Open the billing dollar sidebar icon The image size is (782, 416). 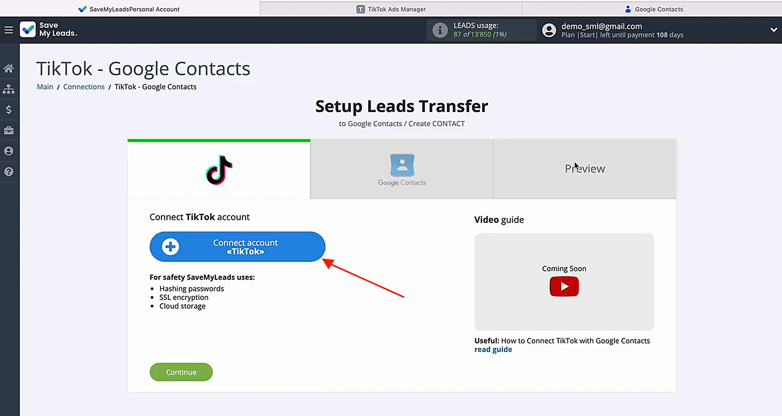pyautogui.click(x=9, y=110)
